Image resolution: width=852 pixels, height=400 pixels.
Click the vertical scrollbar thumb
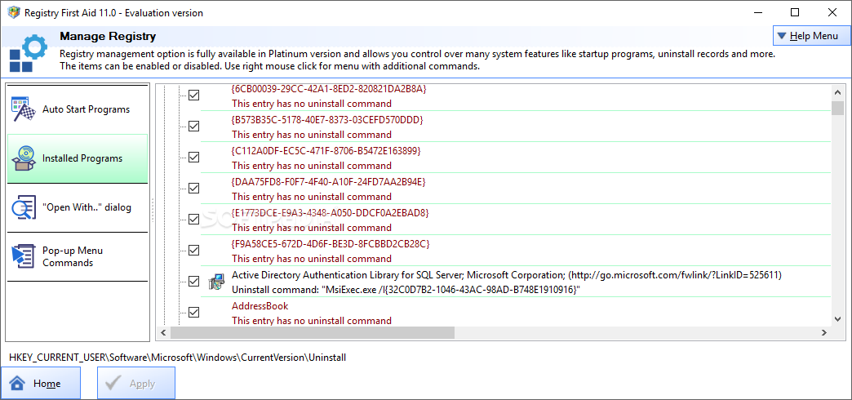(837, 108)
